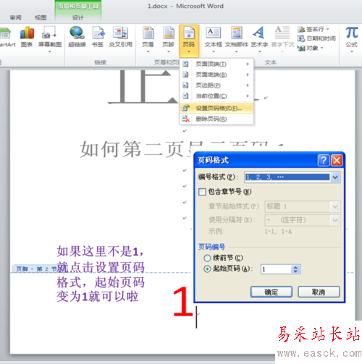Insert an Equation (公式)
The height and width of the screenshot is (364, 362).
(351, 38)
